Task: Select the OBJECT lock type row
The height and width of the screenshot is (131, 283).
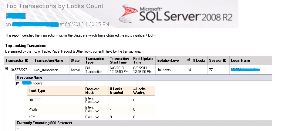Action: tap(91, 100)
